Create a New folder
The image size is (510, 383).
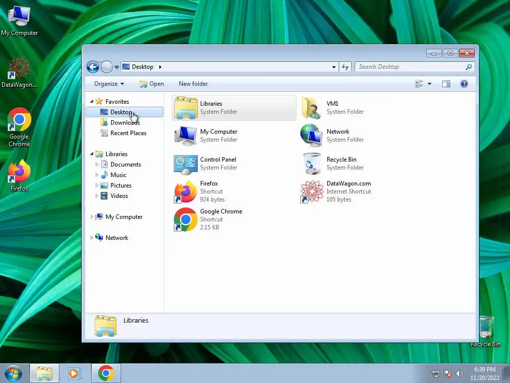tap(193, 84)
